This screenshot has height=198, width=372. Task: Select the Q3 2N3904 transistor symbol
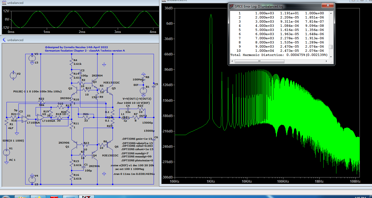pos(95,84)
